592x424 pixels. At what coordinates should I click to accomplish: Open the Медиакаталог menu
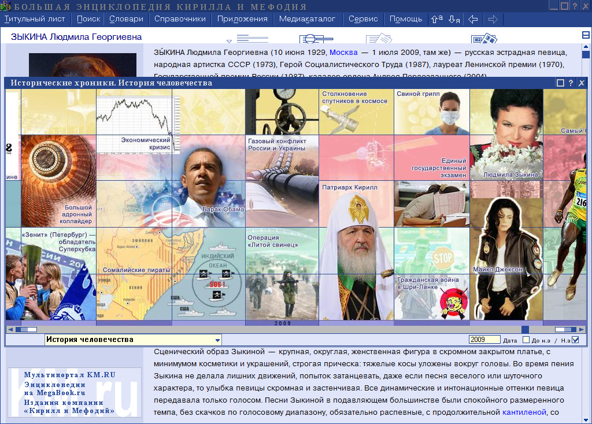(307, 18)
